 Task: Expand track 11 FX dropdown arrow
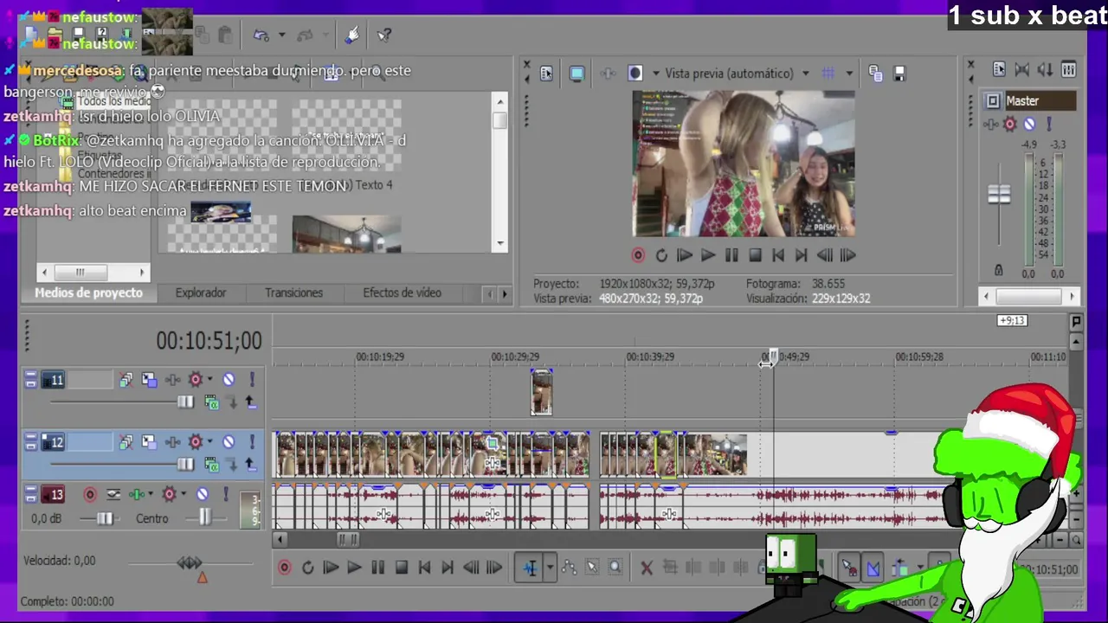pos(209,380)
